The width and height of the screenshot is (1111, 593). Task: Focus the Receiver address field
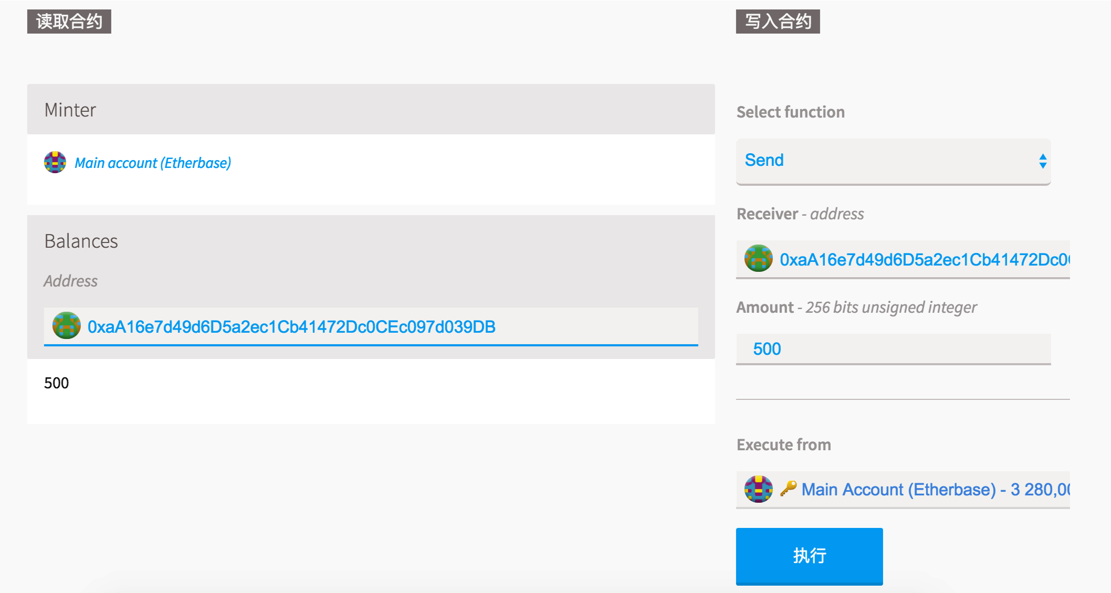click(x=923, y=259)
